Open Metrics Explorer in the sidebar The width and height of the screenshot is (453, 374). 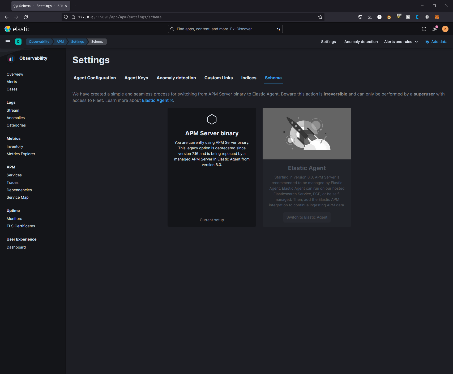(x=21, y=154)
